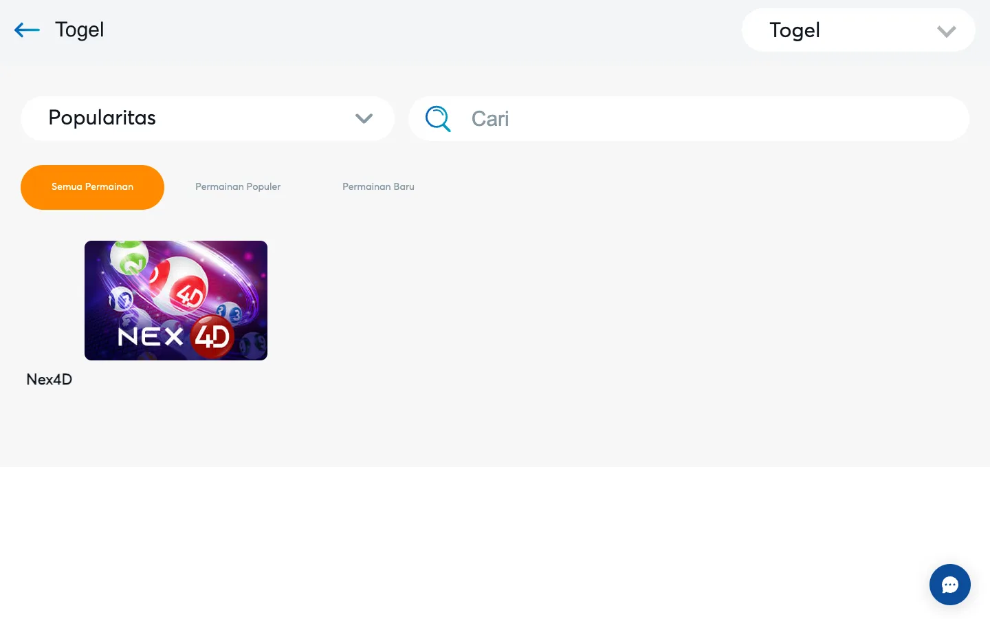Expand the Popularitas sort dropdown
The width and height of the screenshot is (990, 619).
208,118
